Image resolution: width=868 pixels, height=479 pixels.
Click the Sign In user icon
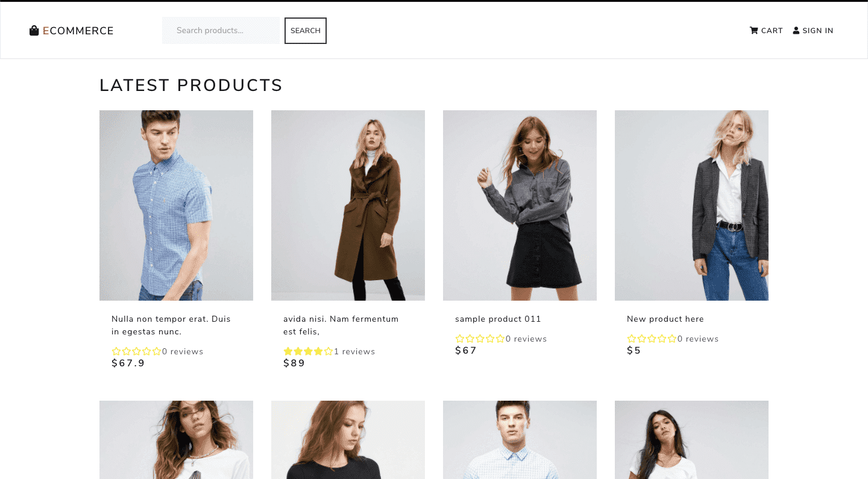pos(796,31)
